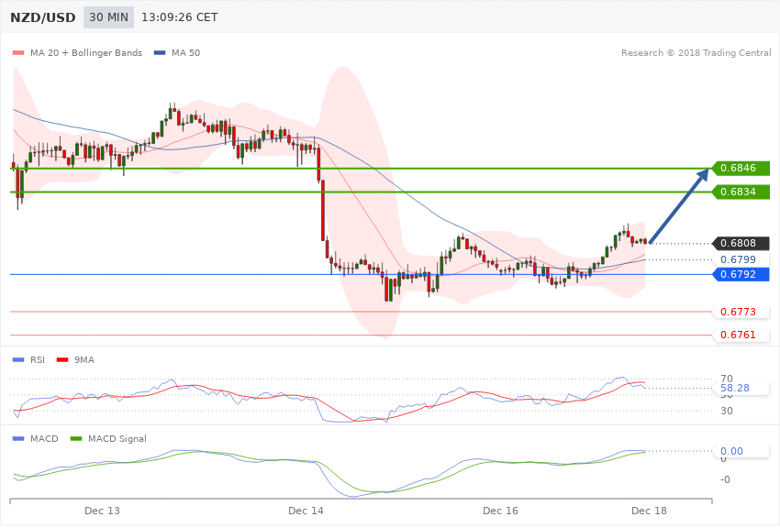Image resolution: width=780 pixels, height=528 pixels.
Task: Click the RSI 30 level label
Action: [726, 411]
